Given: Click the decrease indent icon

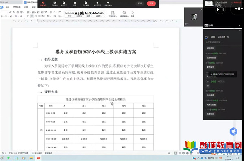Looking at the screenshot, I should click(38, 12).
